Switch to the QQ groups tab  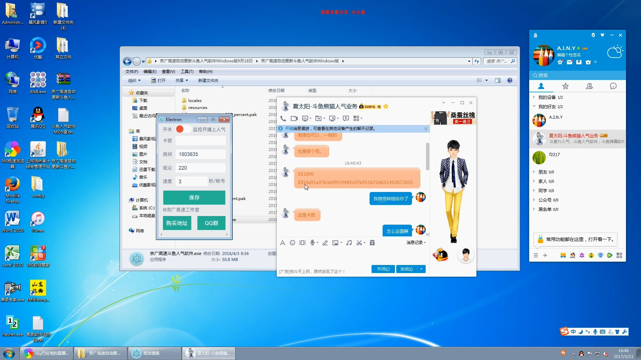point(589,86)
